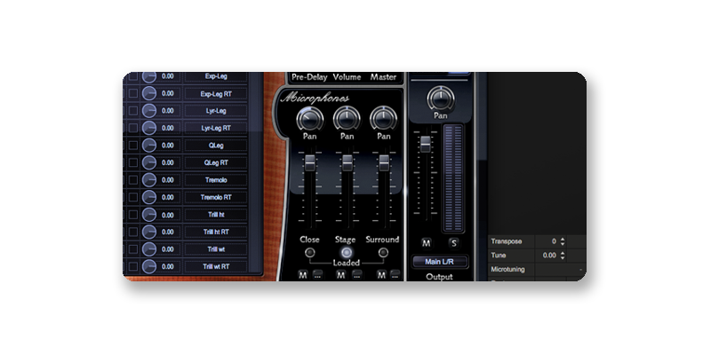Mute the output channel with M button
This screenshot has width=711, height=355.
[x=427, y=242]
